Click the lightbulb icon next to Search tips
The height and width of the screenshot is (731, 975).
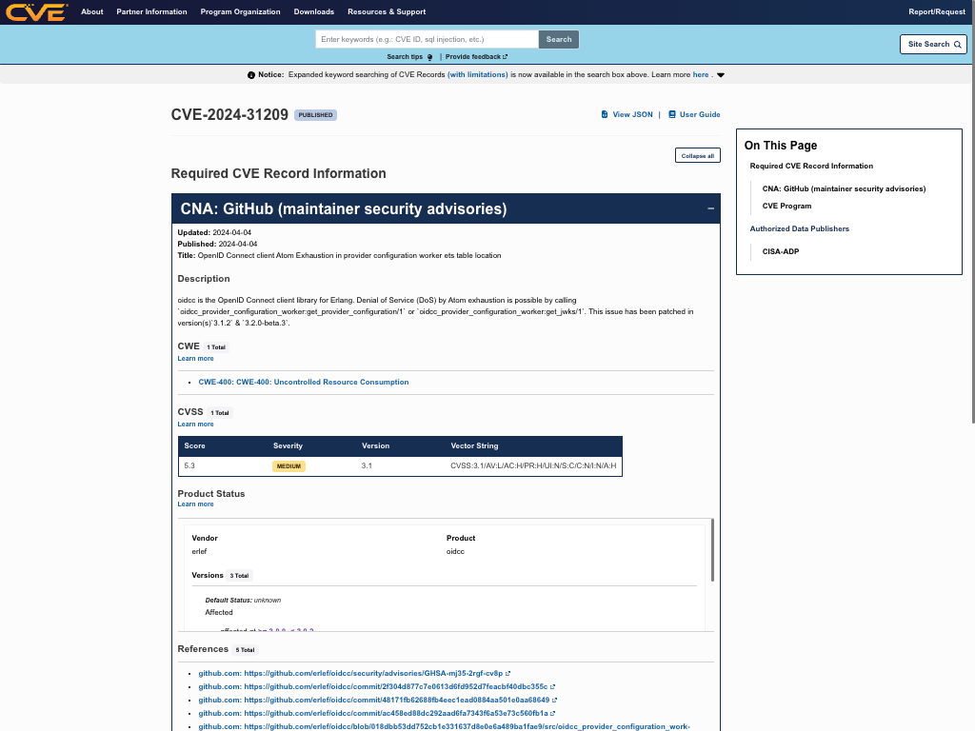(429, 57)
